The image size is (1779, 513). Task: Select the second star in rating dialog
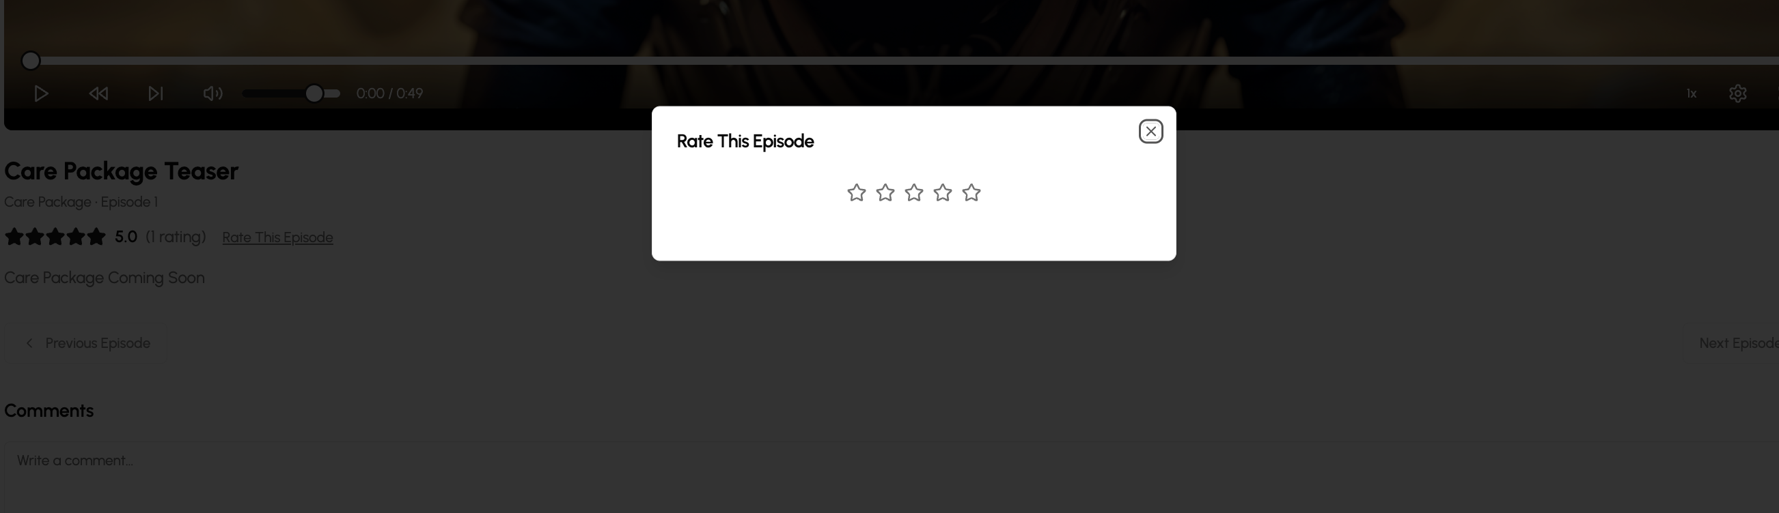tap(885, 192)
